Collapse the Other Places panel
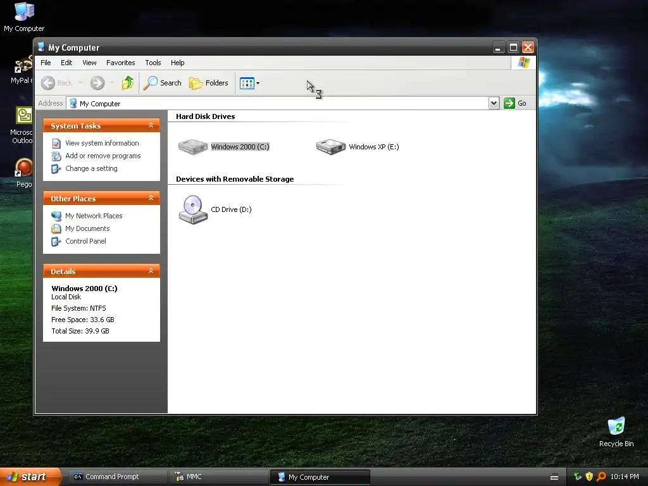 point(151,198)
